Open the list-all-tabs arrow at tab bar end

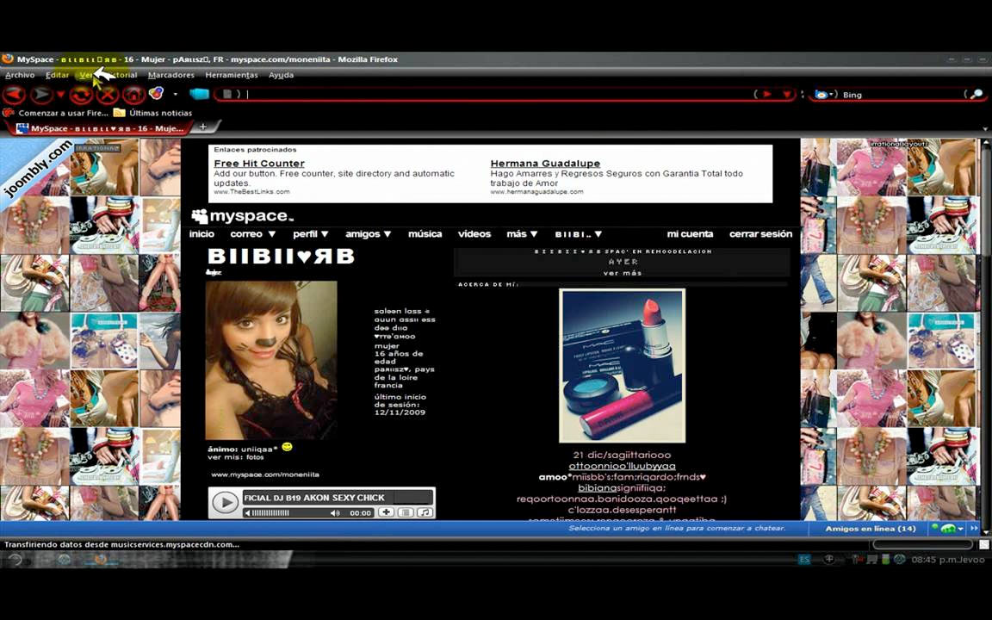984,128
